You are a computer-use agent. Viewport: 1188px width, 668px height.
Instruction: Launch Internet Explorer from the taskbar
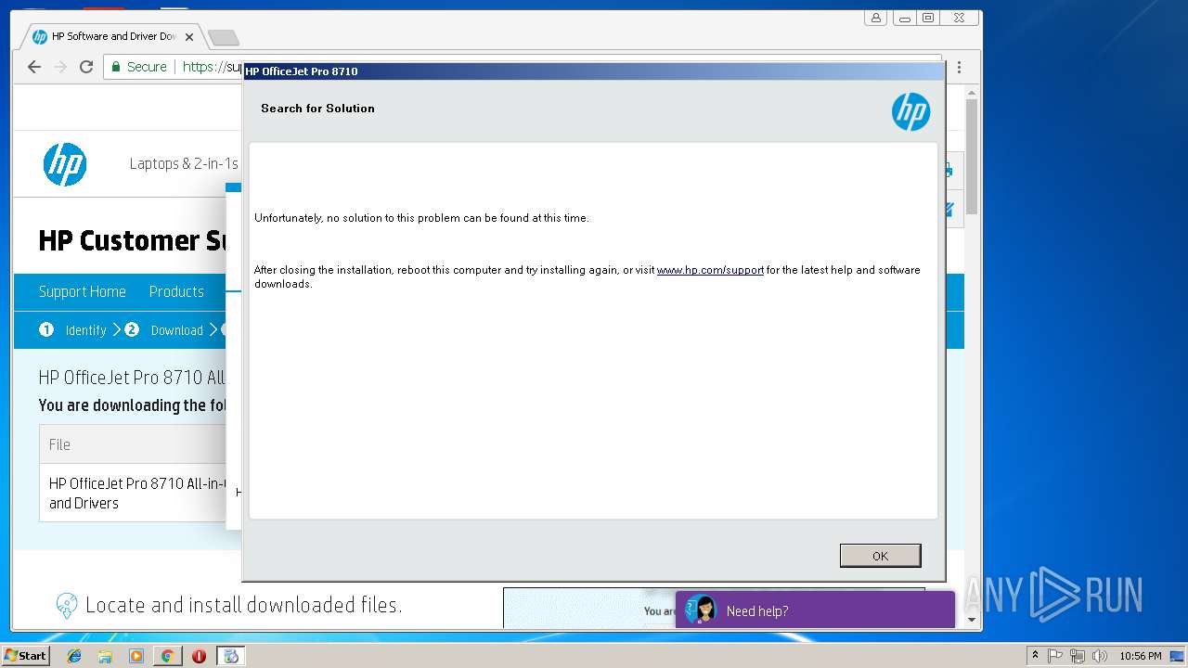point(74,656)
